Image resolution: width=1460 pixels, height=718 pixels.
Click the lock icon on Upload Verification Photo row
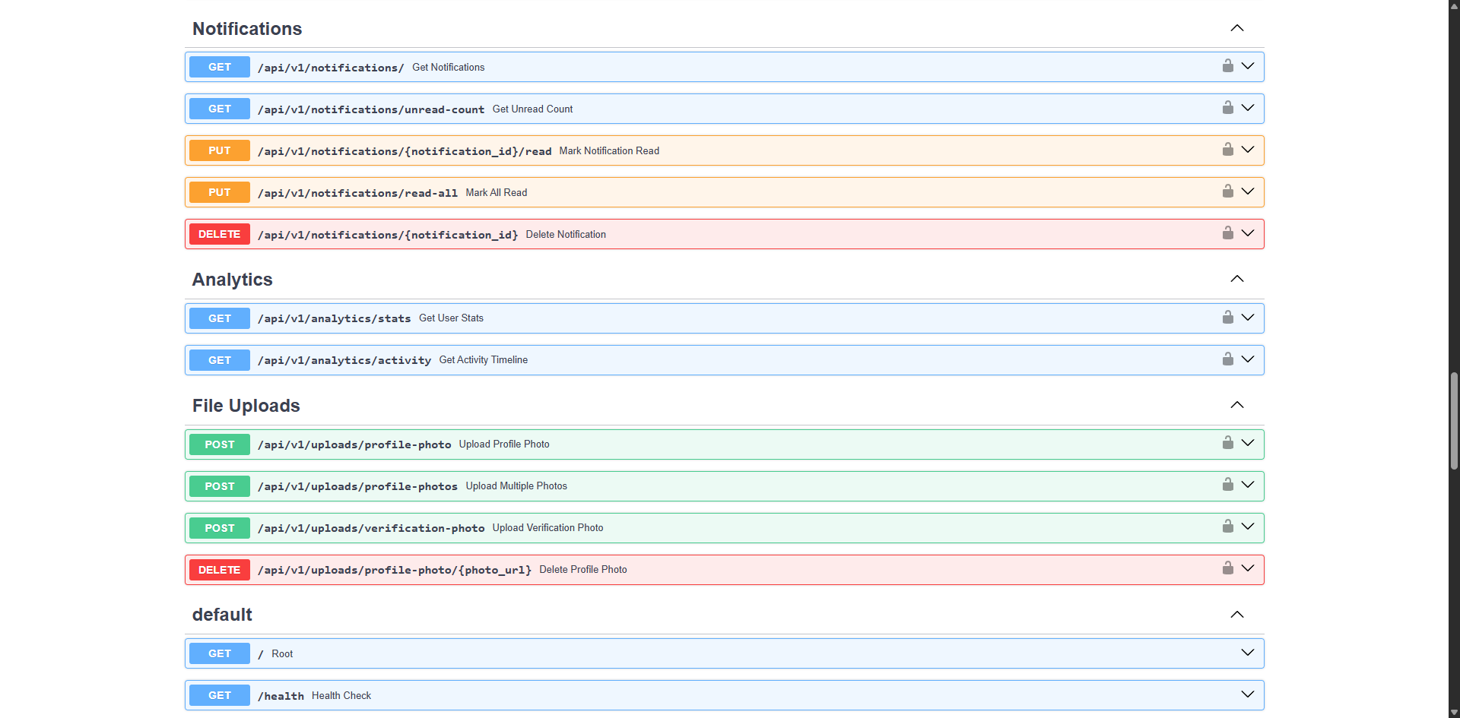click(1227, 527)
